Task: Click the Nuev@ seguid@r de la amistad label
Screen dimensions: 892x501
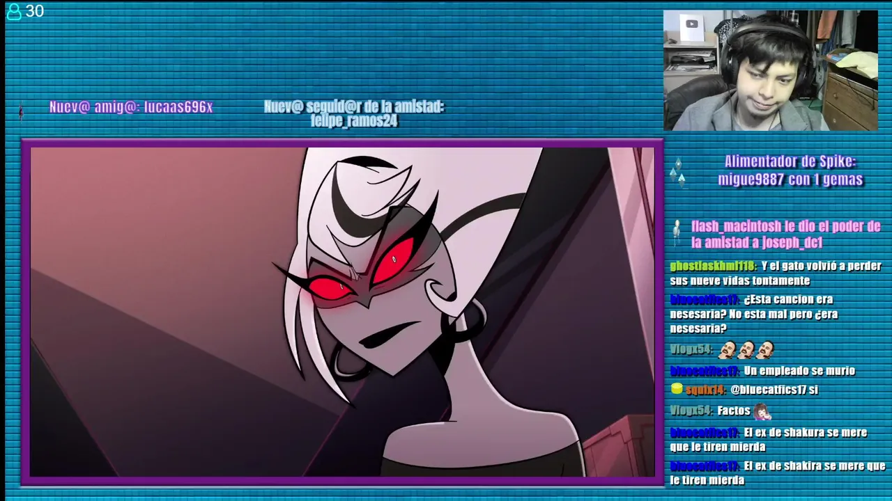Action: 354,106
